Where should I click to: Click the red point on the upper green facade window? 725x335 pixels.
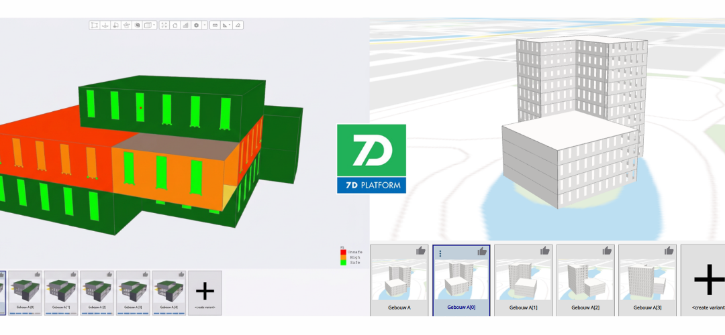(x=140, y=107)
